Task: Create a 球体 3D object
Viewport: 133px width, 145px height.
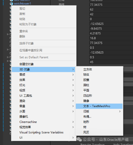Action: 86,75
